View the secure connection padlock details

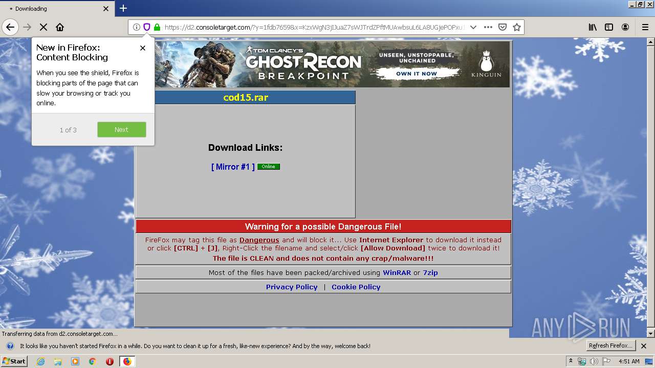click(157, 27)
